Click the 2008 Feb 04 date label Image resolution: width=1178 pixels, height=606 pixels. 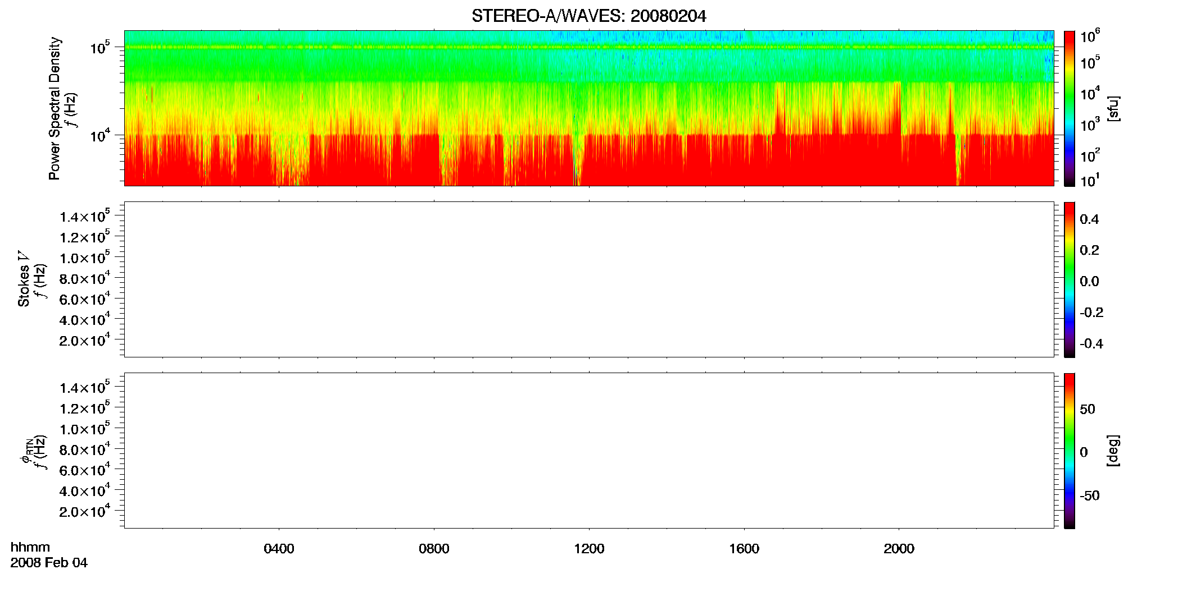coord(49,563)
